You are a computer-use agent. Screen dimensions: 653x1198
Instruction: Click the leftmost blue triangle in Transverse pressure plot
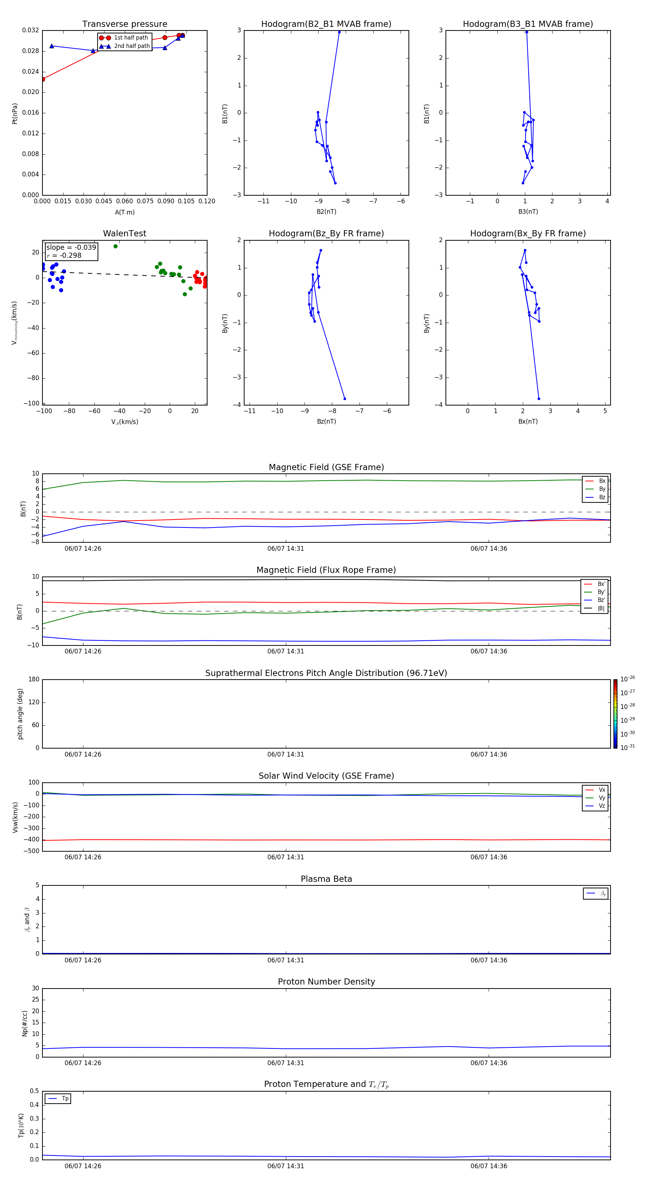(52, 46)
